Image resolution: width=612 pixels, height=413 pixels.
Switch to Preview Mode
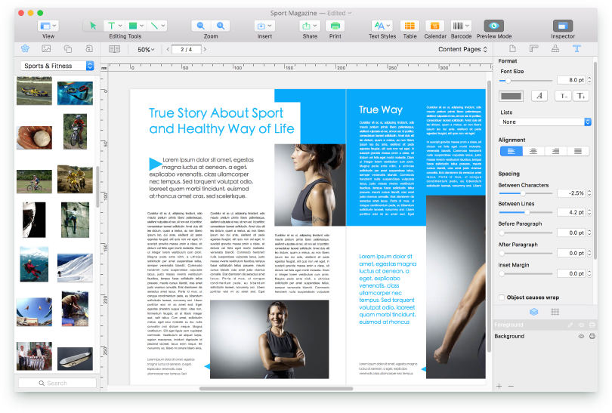click(x=493, y=26)
